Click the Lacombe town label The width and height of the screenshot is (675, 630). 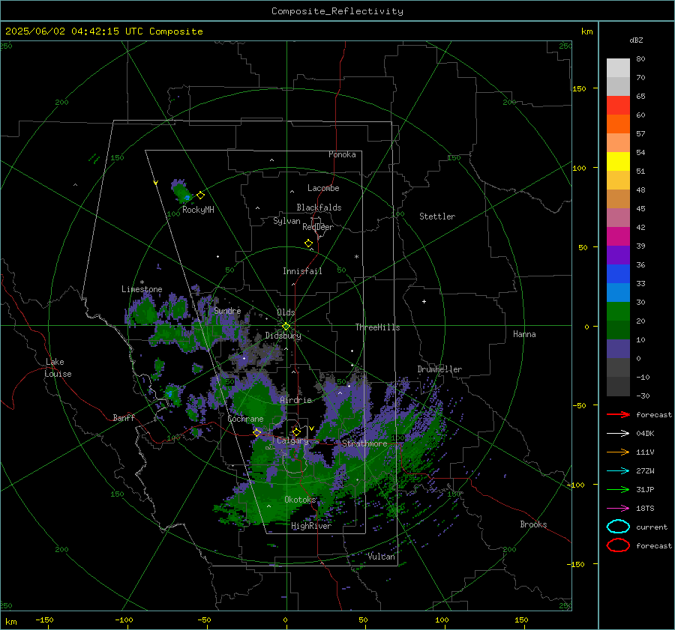(323, 188)
